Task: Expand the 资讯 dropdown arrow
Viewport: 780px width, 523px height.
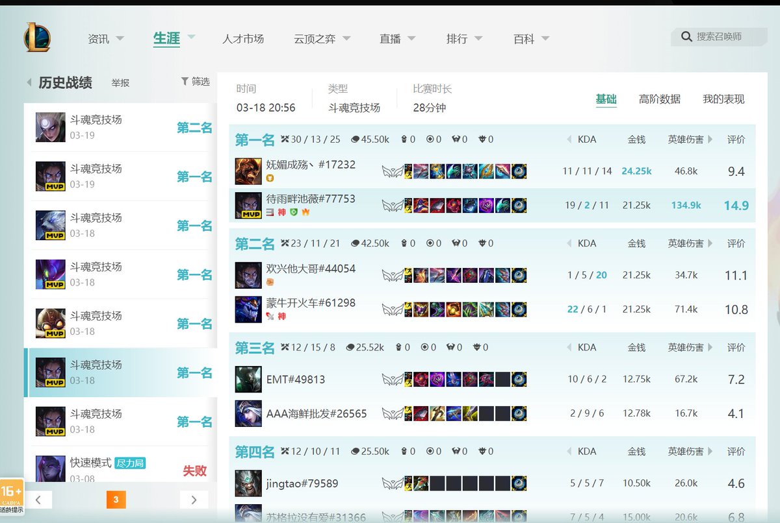Action: pos(120,38)
